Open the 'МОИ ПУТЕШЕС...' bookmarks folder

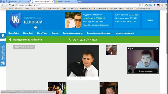(143, 9)
